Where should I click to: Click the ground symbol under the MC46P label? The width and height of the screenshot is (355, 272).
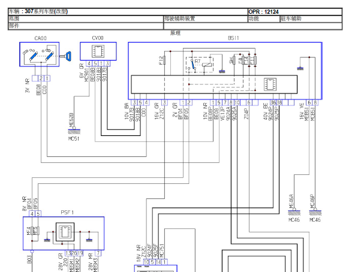pos(315,212)
